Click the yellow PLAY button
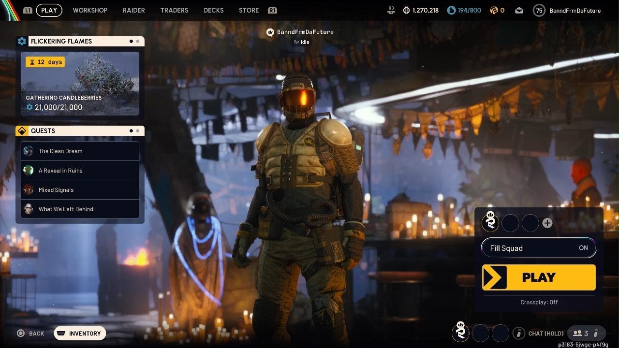 click(x=539, y=277)
